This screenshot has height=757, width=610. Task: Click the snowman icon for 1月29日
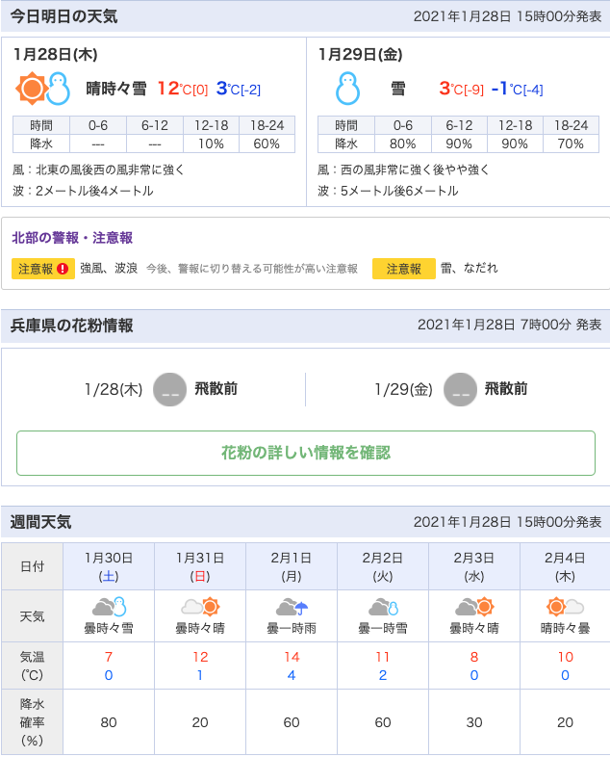tap(347, 89)
